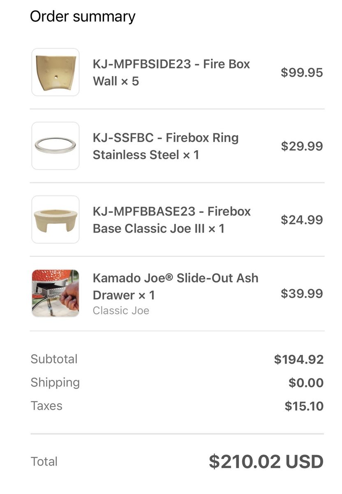Click the $99.95 item price
This screenshot has height=494, width=342.
(302, 72)
